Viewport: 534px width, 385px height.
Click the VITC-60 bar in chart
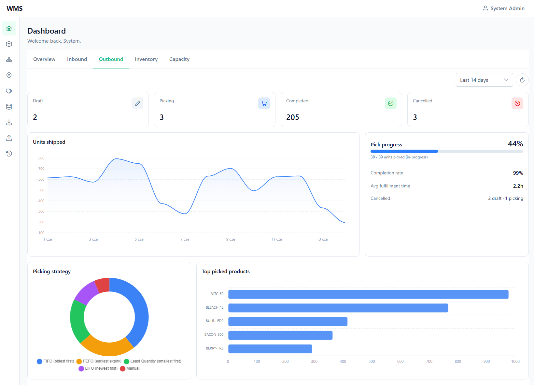click(x=368, y=294)
